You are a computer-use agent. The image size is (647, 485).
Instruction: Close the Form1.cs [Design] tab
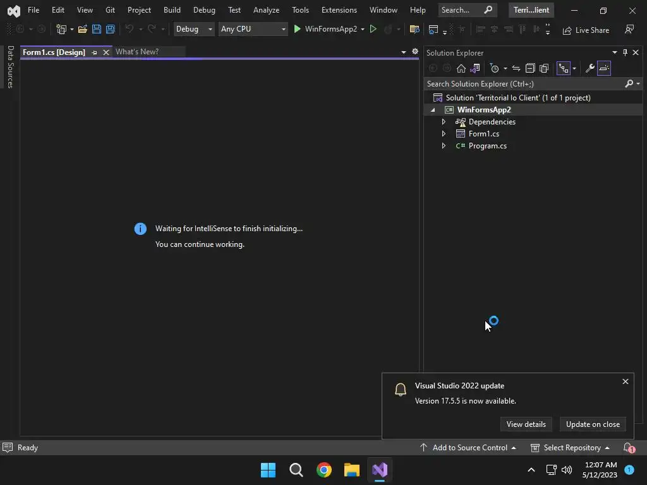pos(106,52)
